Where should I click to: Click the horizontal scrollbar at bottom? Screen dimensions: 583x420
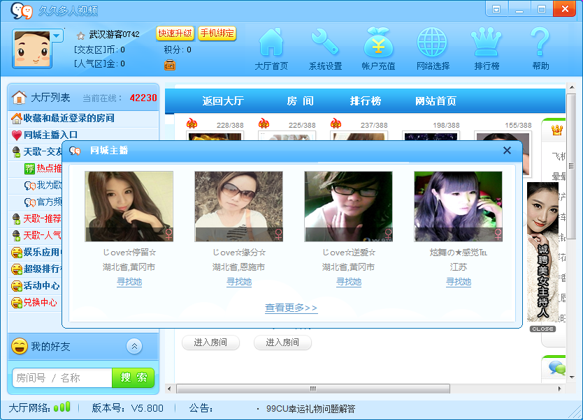(x=312, y=389)
